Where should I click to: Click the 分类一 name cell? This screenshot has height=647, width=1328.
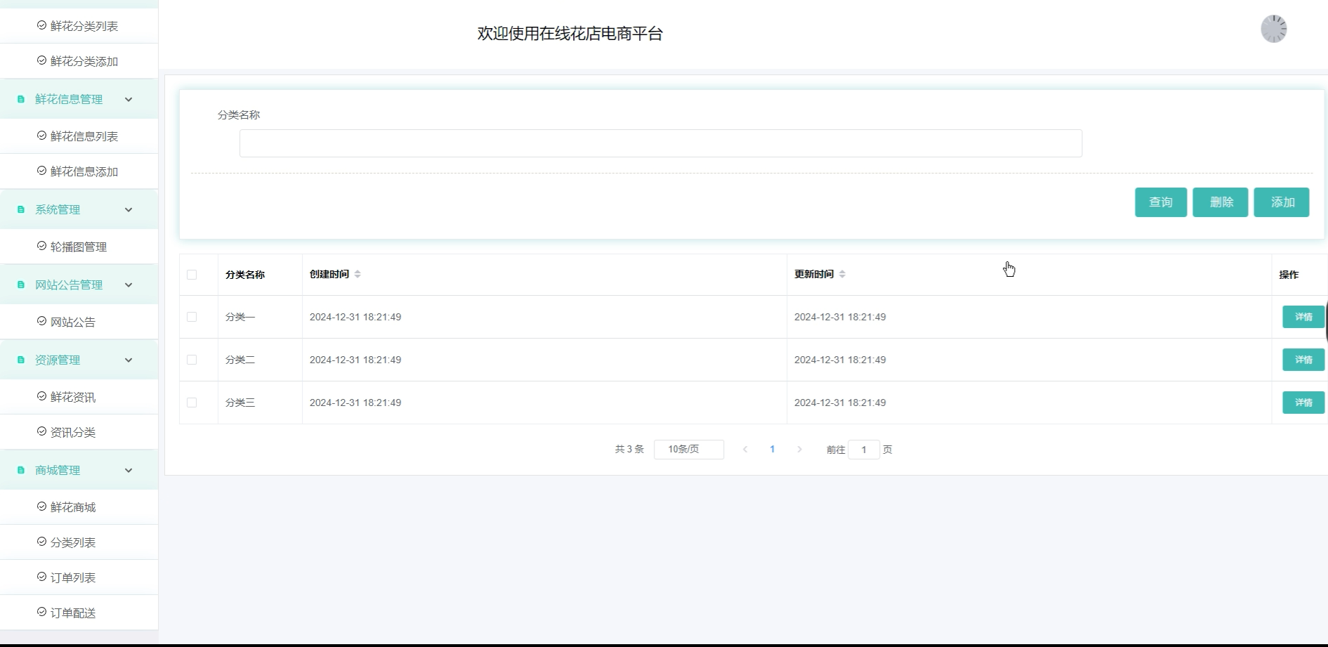tap(260, 317)
